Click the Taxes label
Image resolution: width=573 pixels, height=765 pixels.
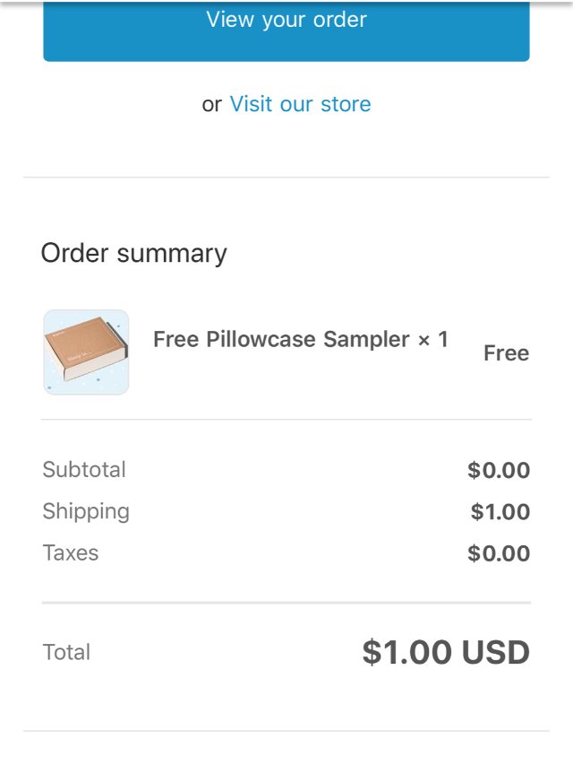pos(71,552)
